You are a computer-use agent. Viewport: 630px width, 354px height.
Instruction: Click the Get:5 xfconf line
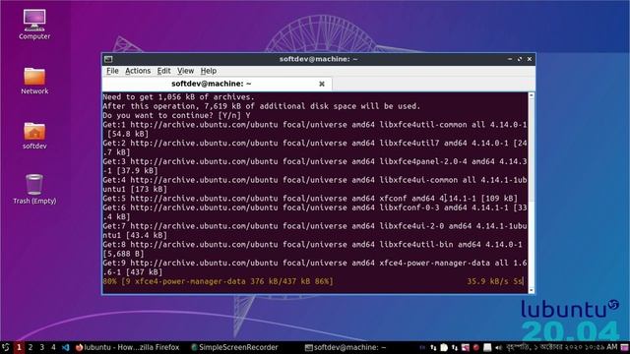coord(310,199)
